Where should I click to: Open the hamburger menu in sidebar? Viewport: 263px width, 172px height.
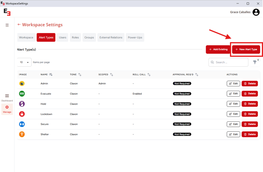coord(7,25)
